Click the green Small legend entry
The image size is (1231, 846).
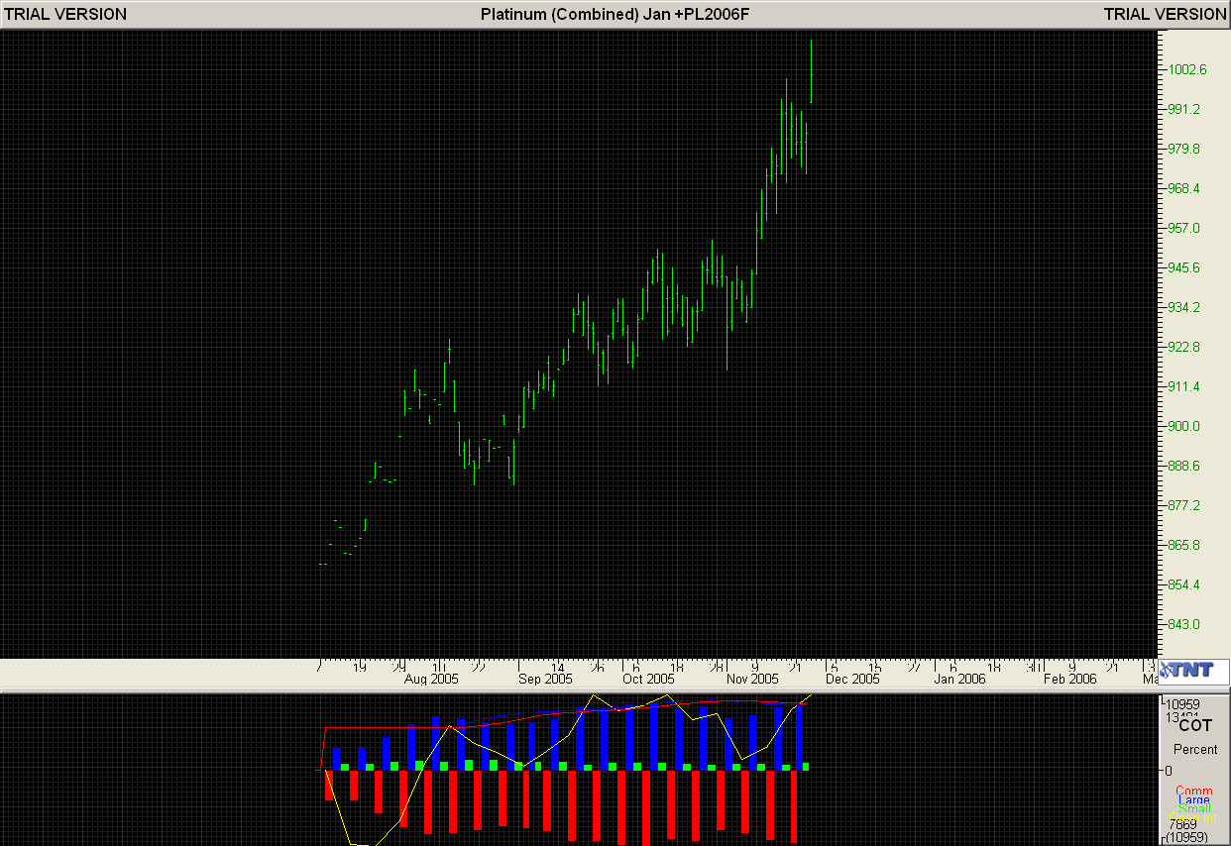click(1194, 808)
